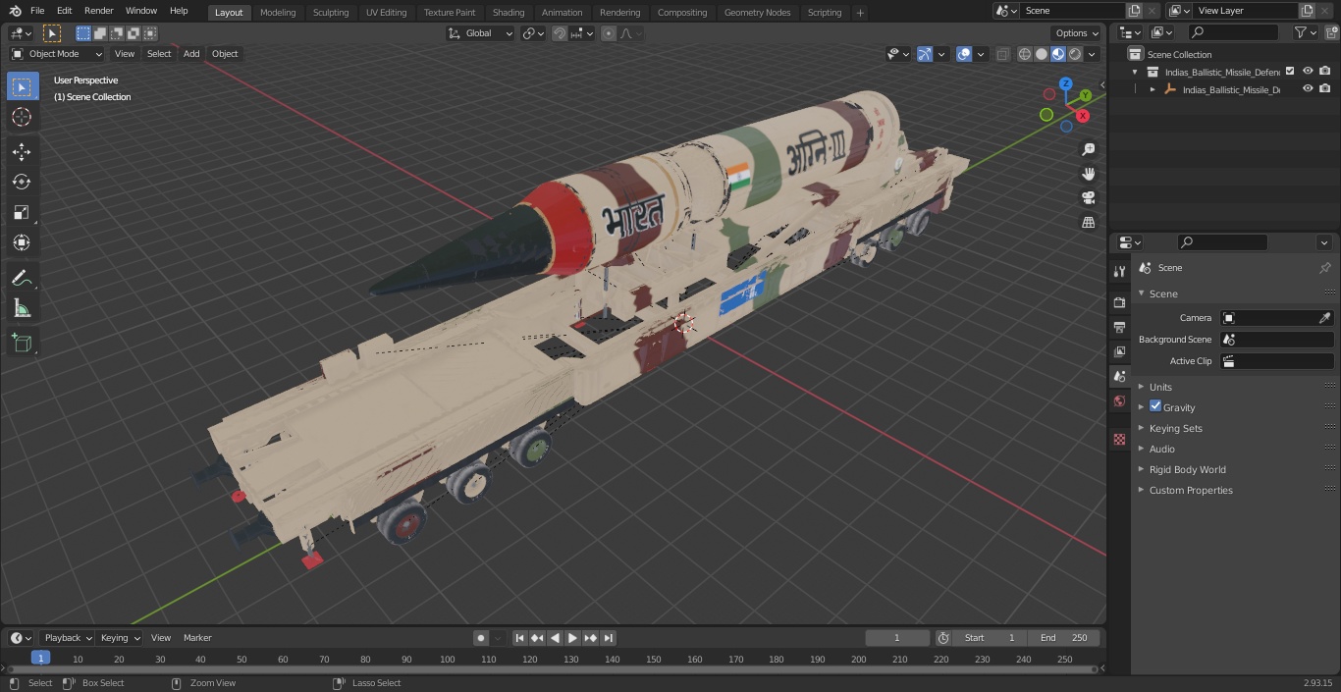Open the Playback dropdown in timeline
Image resolution: width=1341 pixels, height=692 pixels.
(x=67, y=638)
